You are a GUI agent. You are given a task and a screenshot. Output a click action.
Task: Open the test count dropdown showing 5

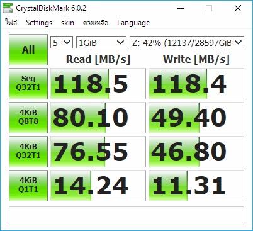pyautogui.click(x=62, y=42)
